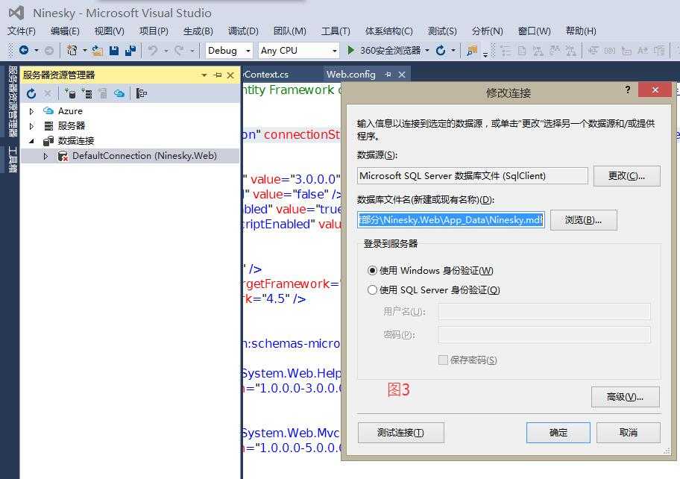Viewport: 680px width, 479px height.
Task: Click the data source text field
Action: (472, 176)
